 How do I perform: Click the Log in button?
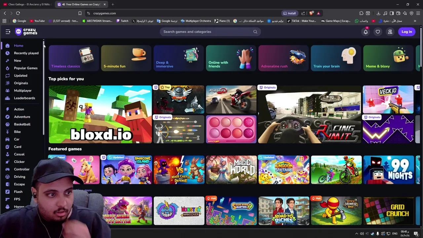pos(407,32)
